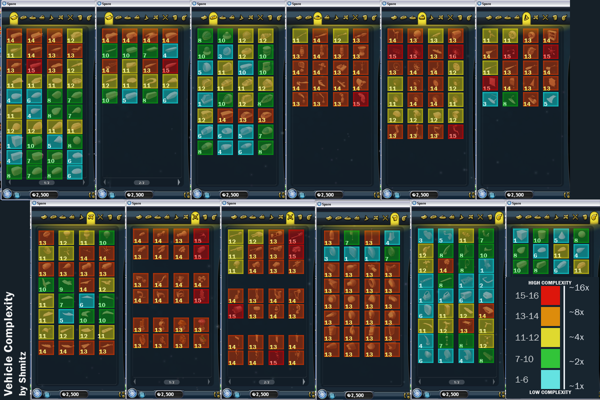Click Spore swirl button in the airplane-tab window
Viewport: 600px width, 400px height.
pos(37,393)
